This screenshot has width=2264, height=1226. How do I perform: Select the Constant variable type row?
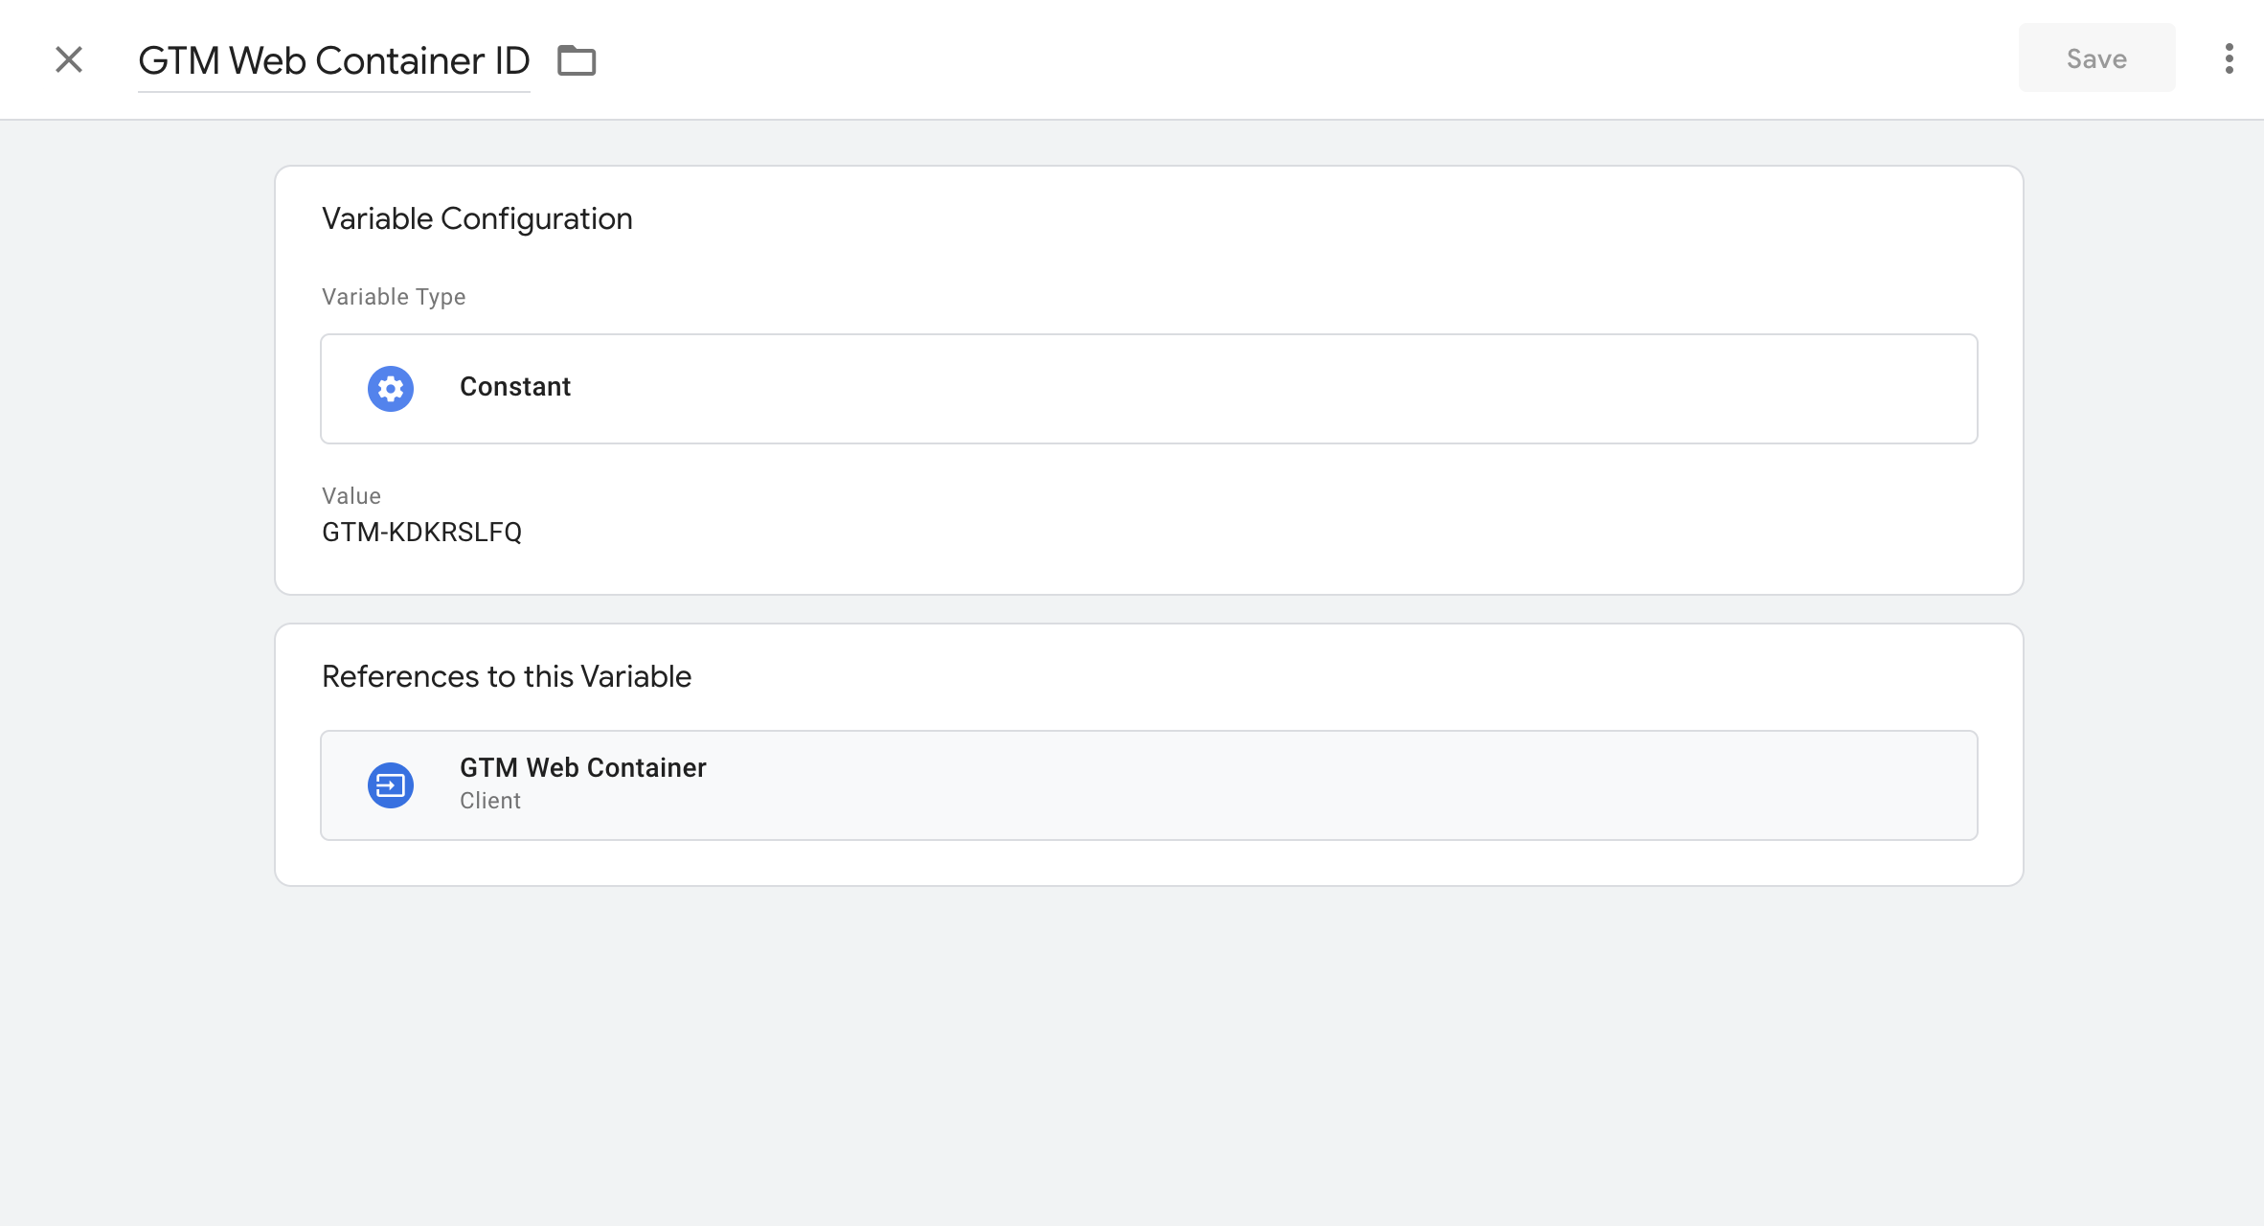[x=1148, y=389]
